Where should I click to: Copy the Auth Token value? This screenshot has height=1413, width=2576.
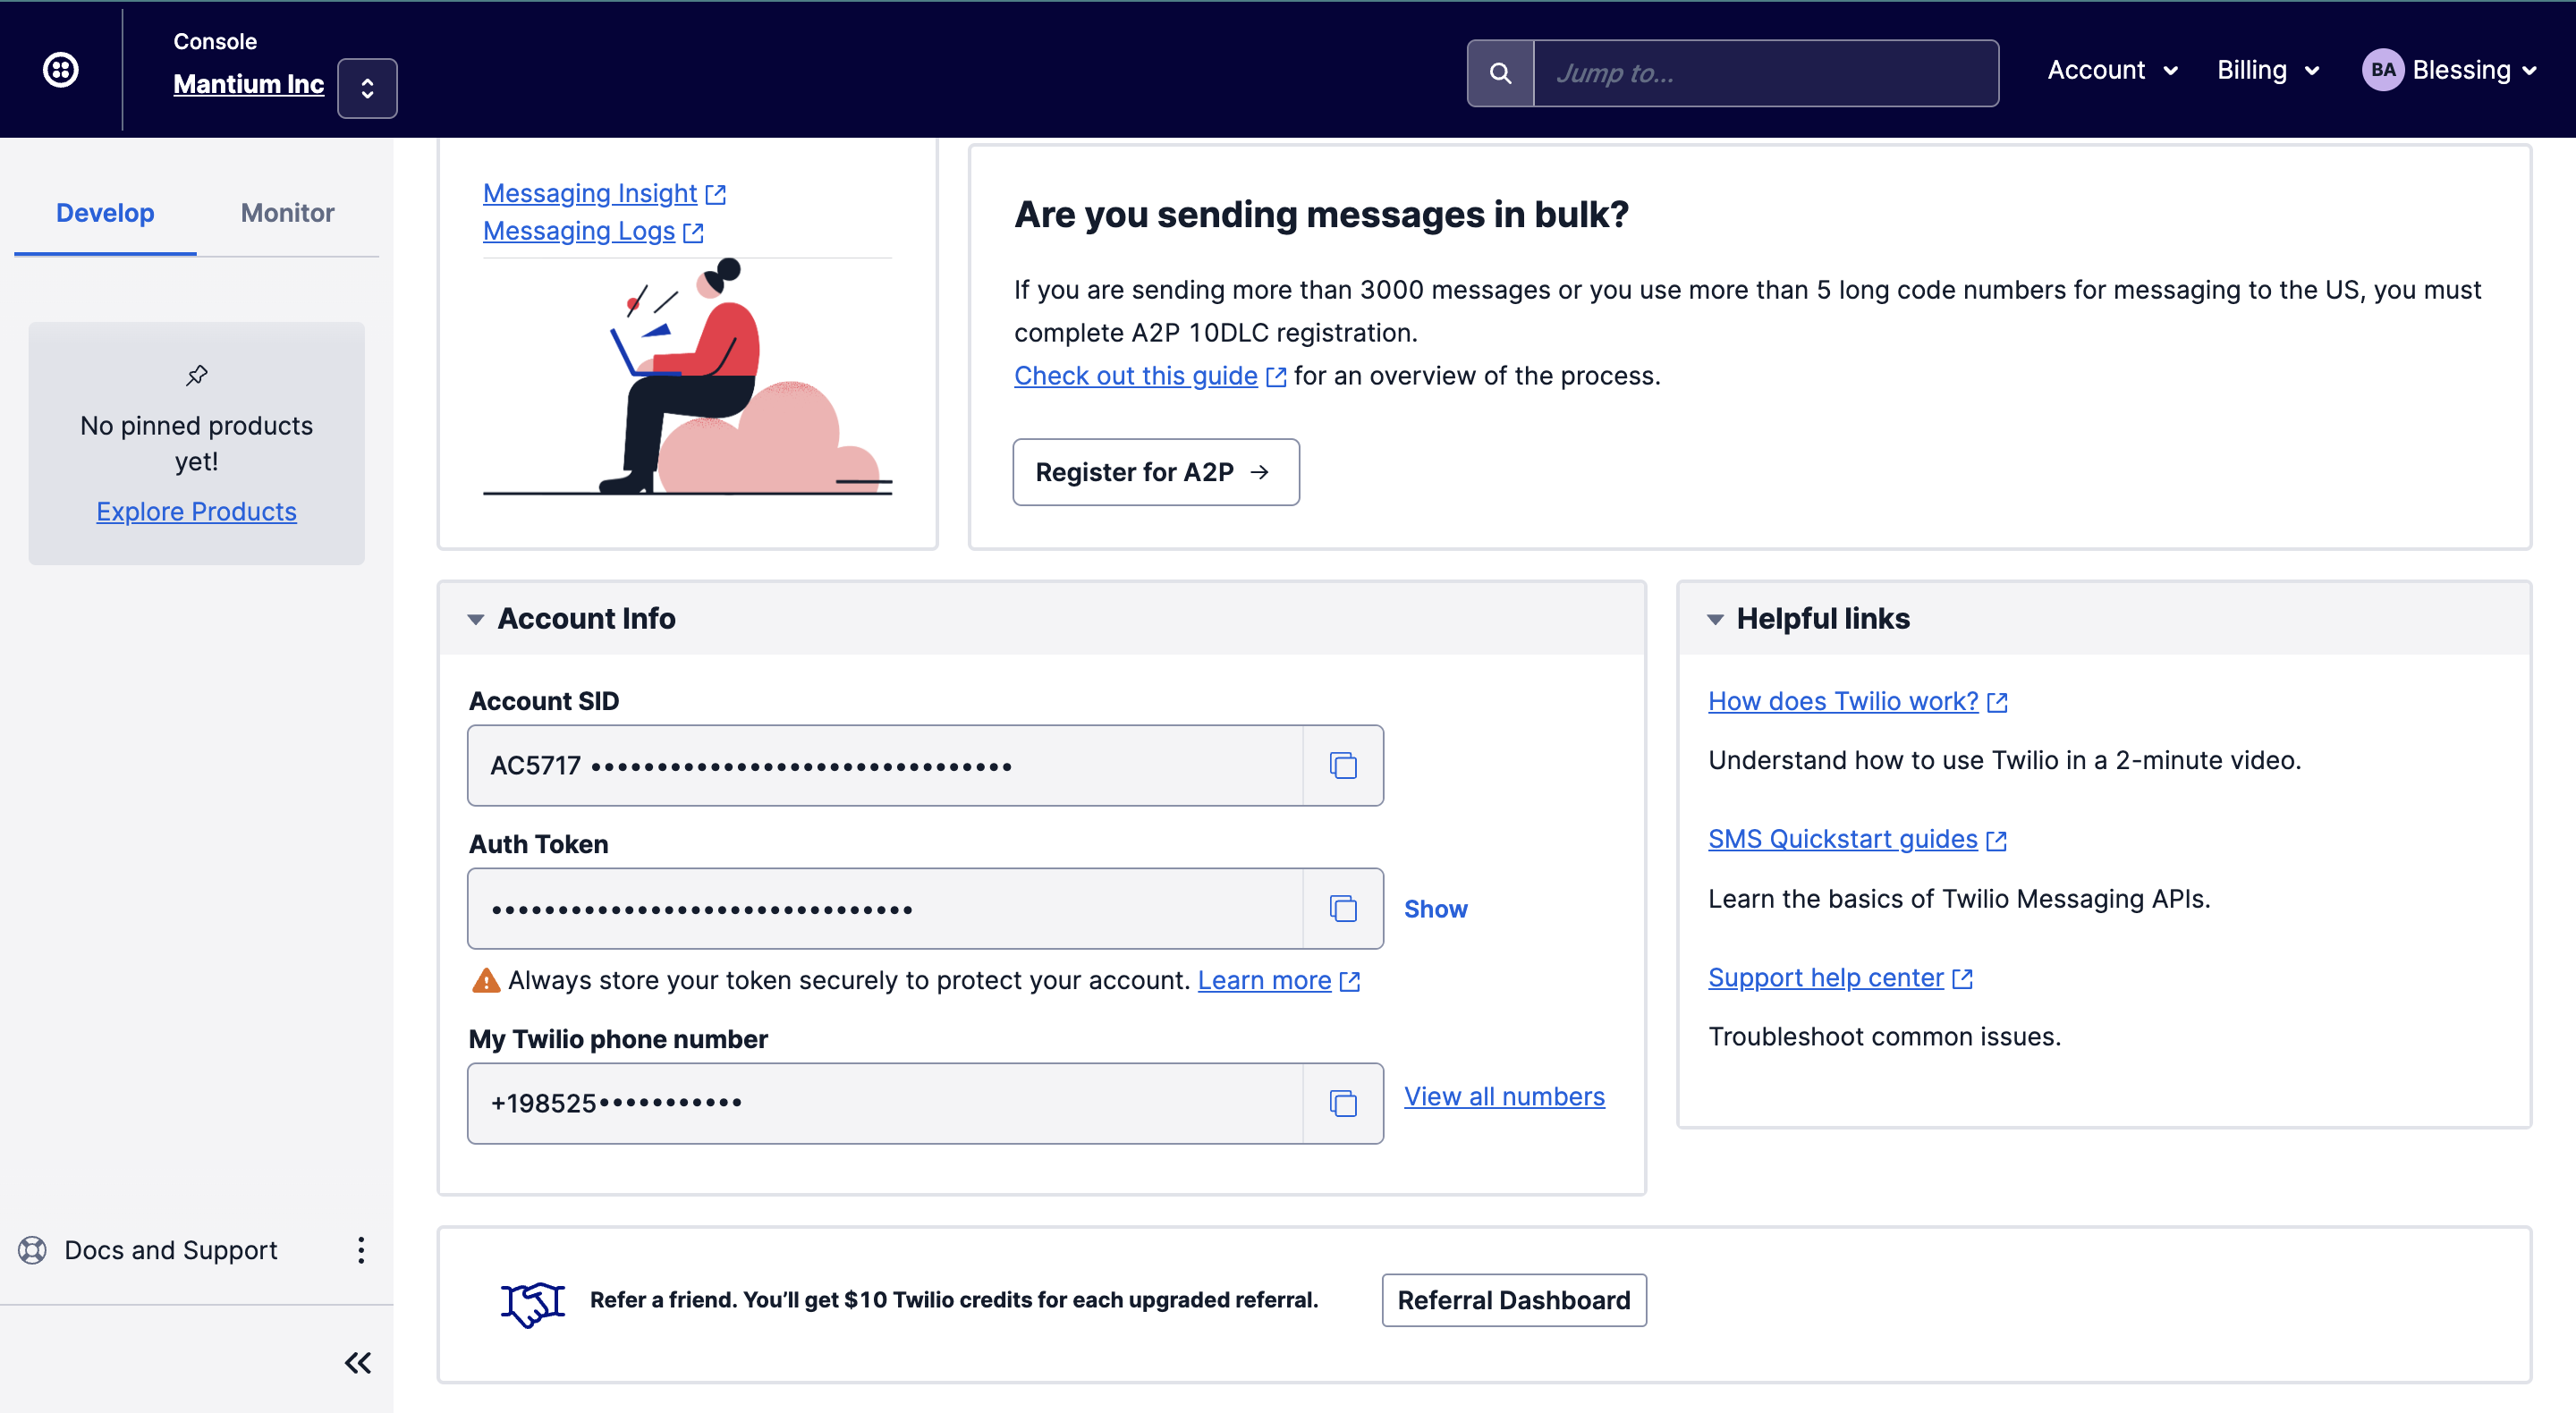1342,909
